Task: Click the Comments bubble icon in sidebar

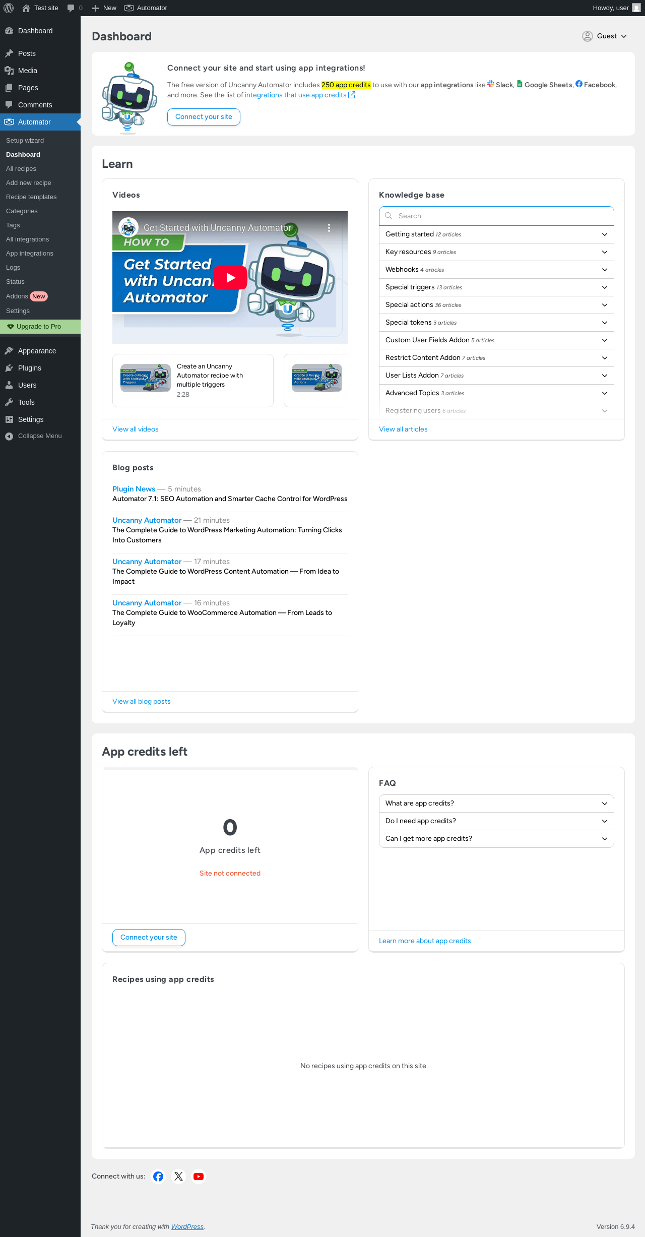Action: 9,105
